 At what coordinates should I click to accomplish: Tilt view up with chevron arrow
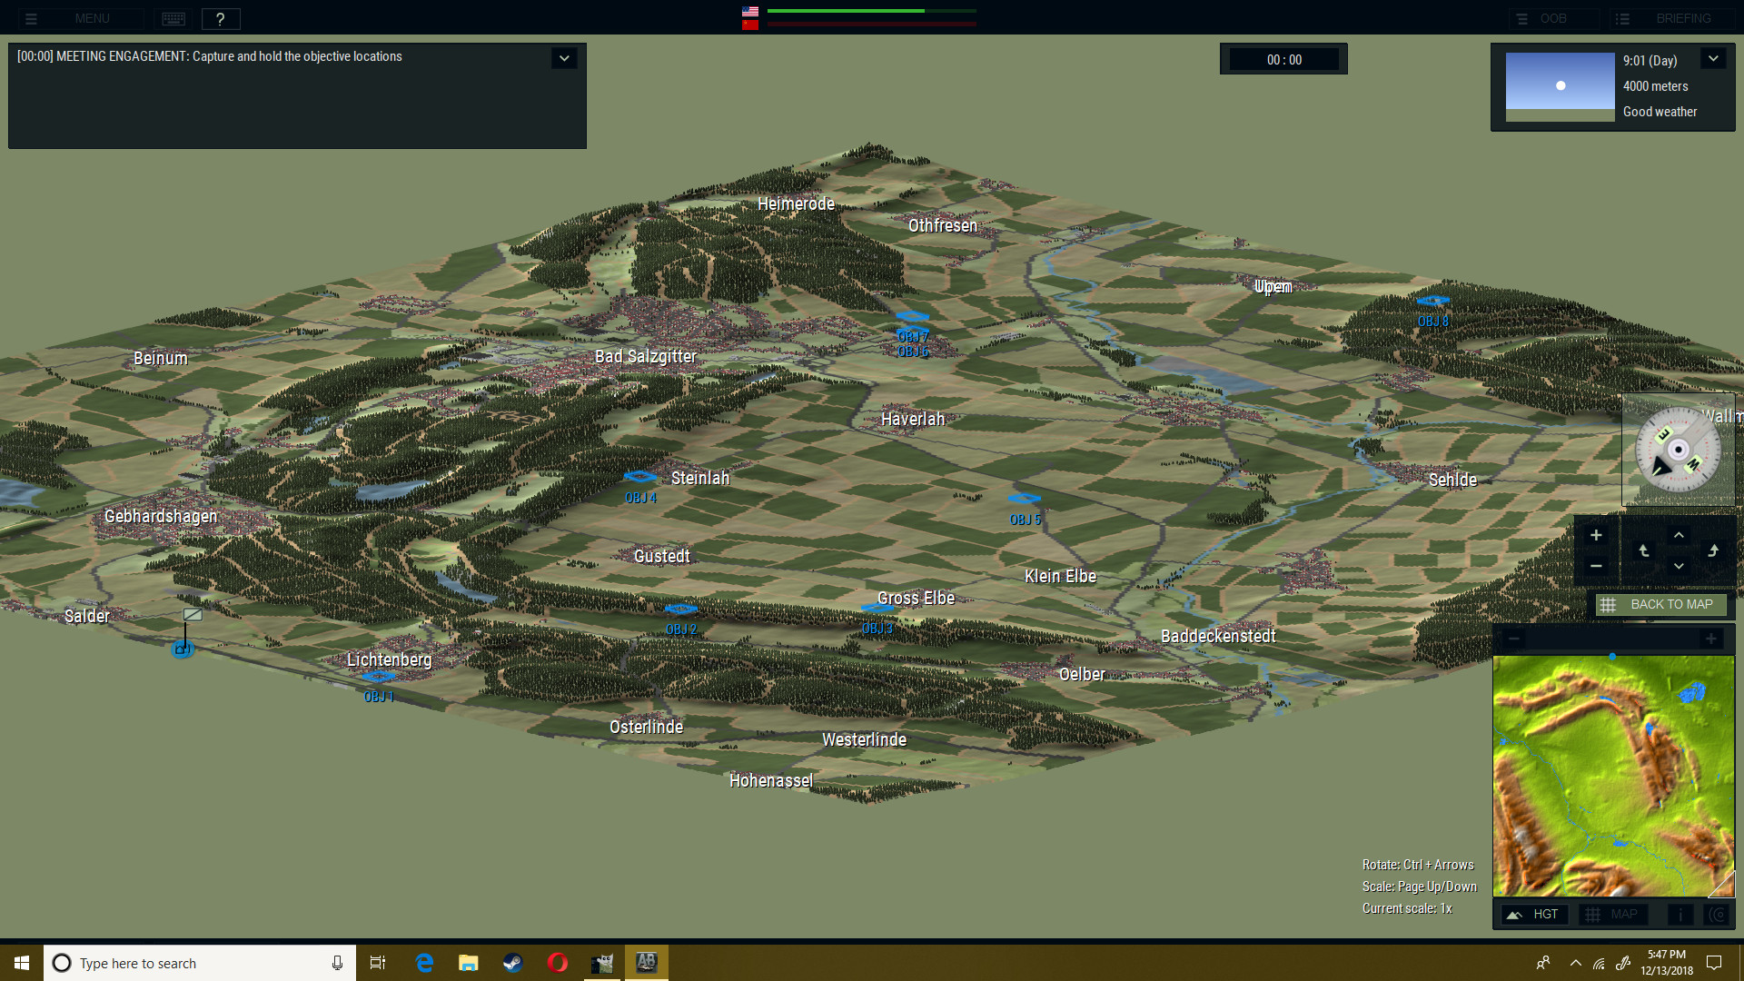(x=1679, y=535)
